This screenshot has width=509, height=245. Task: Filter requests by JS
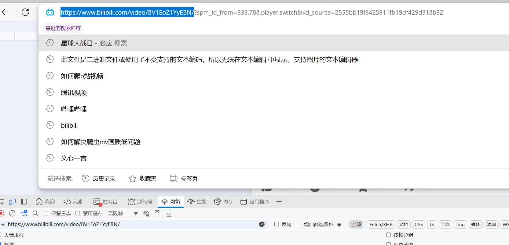pyautogui.click(x=432, y=225)
